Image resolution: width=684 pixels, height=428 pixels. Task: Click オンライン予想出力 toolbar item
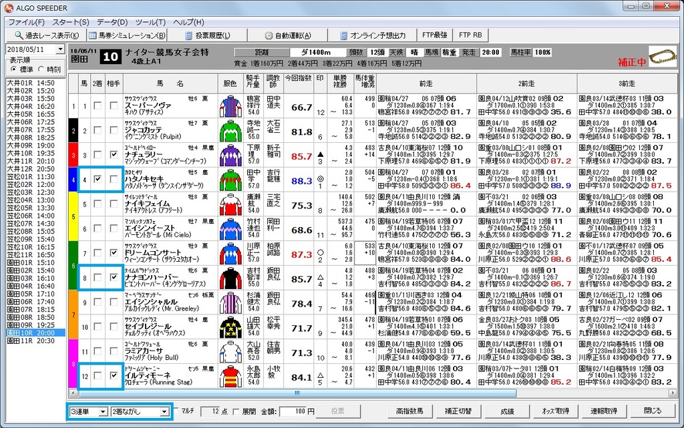pos(373,35)
